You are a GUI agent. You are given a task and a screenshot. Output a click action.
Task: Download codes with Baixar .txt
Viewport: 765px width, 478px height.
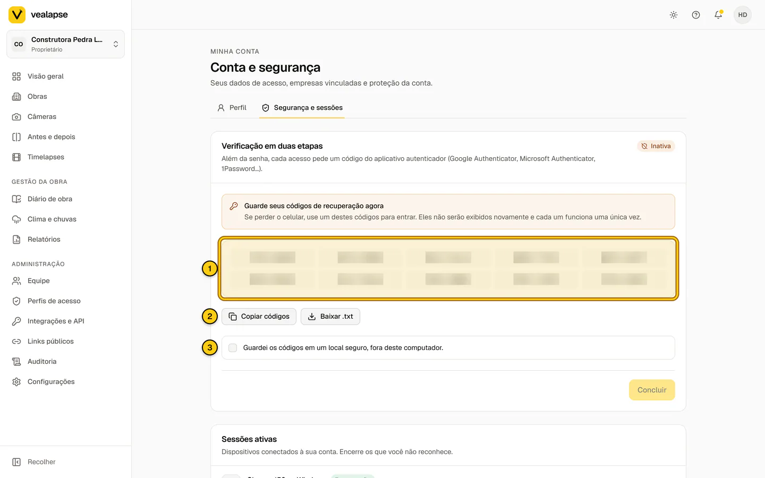point(330,317)
